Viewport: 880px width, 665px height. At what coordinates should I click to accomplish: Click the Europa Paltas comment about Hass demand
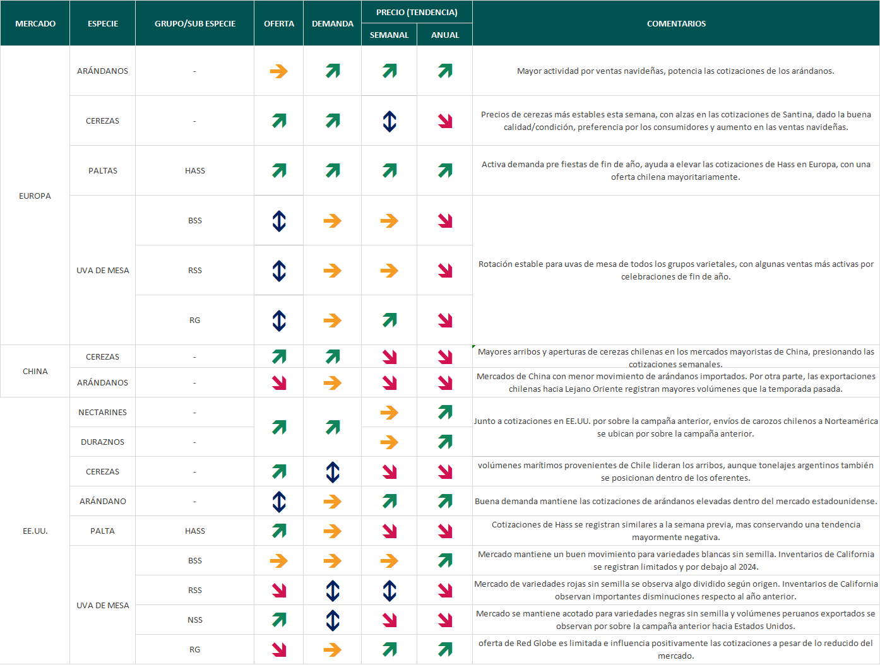(675, 171)
